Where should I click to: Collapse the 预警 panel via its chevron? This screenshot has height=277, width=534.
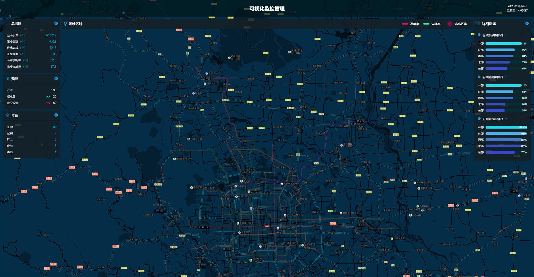56,78
